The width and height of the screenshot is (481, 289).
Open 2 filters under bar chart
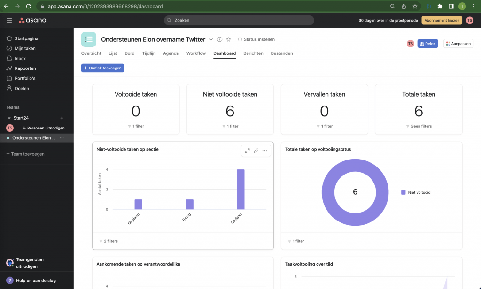pos(109,241)
